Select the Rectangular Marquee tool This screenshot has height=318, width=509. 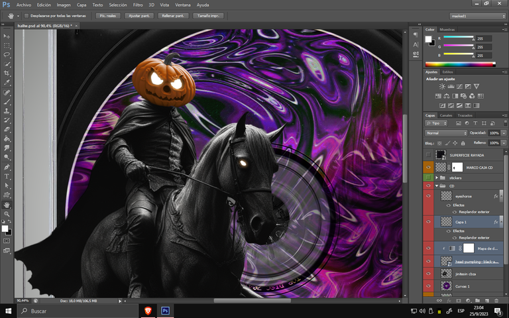coord(7,46)
